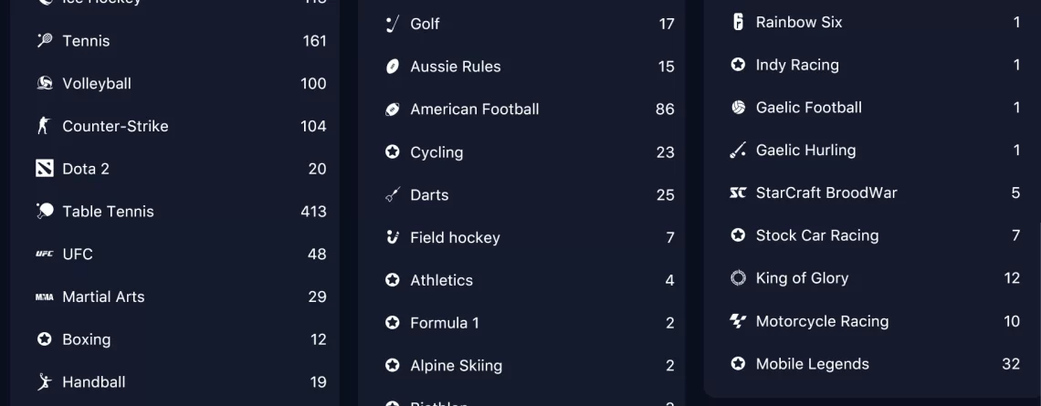This screenshot has width=1041, height=406.
Task: Click the Cycling event count 23
Action: (x=665, y=152)
